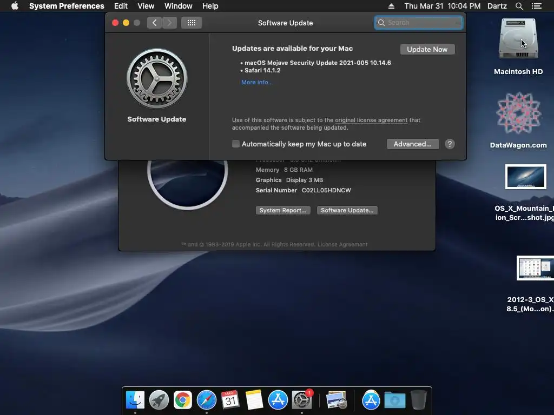Image resolution: width=554 pixels, height=415 pixels.
Task: Open License Agreement link in About window
Action: click(x=342, y=245)
